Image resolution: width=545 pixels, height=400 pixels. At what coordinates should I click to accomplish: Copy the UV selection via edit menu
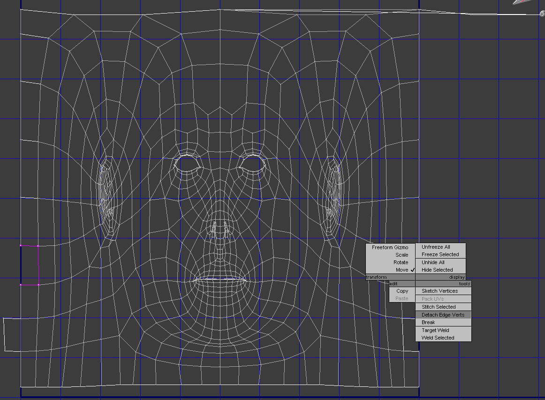pos(402,291)
